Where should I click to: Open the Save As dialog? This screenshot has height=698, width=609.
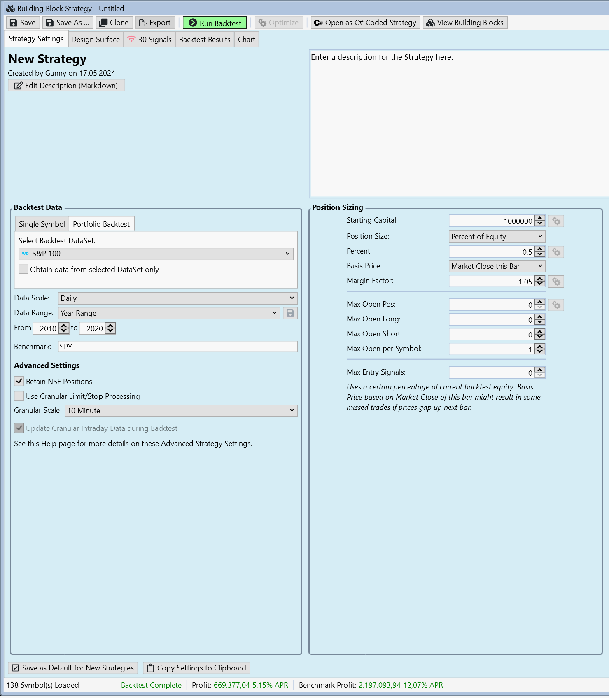(x=68, y=23)
